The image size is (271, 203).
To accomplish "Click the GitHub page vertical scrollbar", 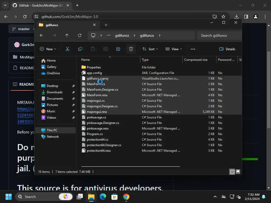I will point(269,90).
